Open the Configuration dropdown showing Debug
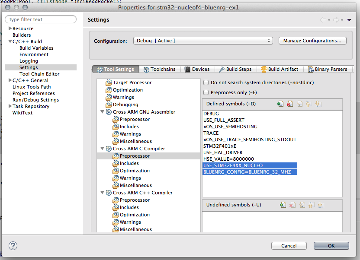The height and width of the screenshot is (260, 360). pyautogui.click(x=203, y=41)
